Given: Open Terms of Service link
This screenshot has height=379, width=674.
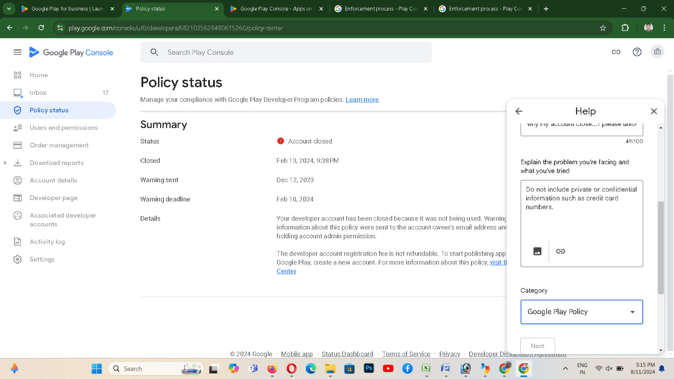Looking at the screenshot, I should (x=406, y=354).
